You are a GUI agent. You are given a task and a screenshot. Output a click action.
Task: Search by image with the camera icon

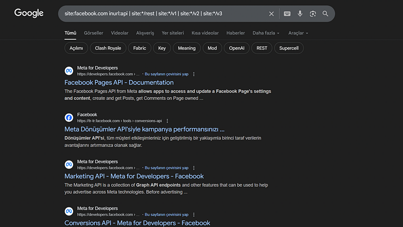(313, 14)
